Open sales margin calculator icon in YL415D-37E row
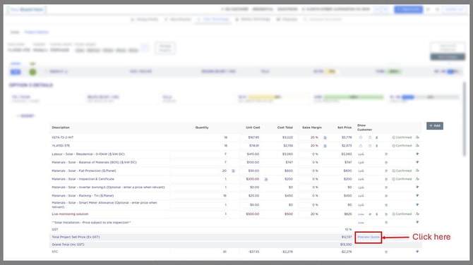The height and width of the screenshot is (265, 473). (325, 146)
